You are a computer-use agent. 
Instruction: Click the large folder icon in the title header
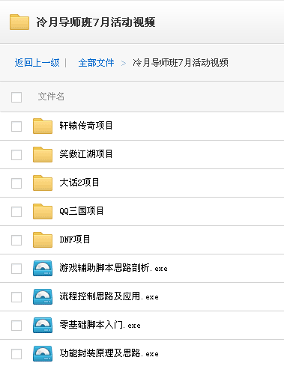pyautogui.click(x=19, y=22)
